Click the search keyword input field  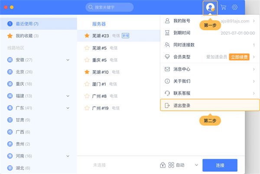(x=110, y=7)
